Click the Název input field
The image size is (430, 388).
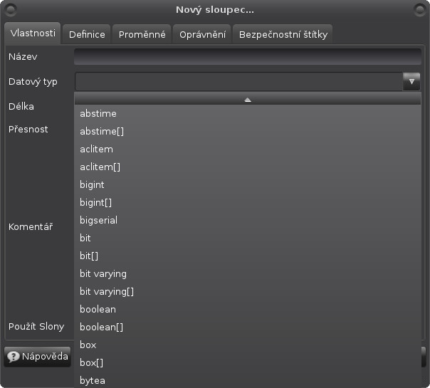coord(248,57)
